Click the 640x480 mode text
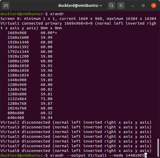Image resolution: width=160 pixels, height=158 pixels. tap(16, 118)
